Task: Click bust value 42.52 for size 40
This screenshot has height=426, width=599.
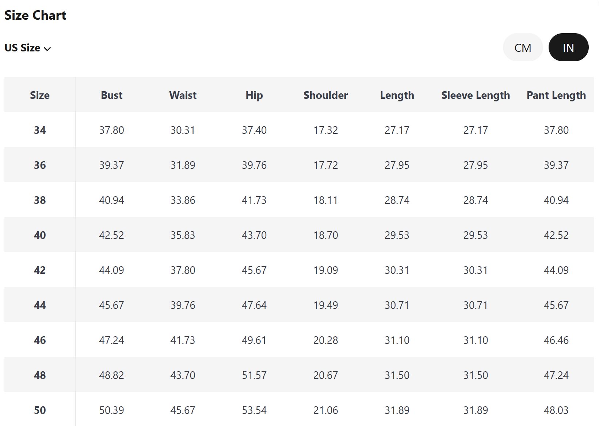Action: [111, 235]
